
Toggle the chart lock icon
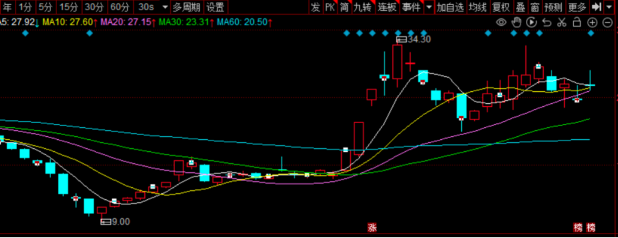577,22
